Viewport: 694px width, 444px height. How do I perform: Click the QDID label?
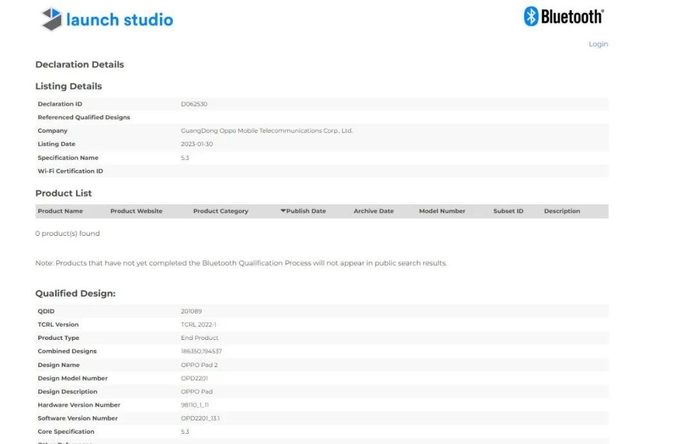46,311
